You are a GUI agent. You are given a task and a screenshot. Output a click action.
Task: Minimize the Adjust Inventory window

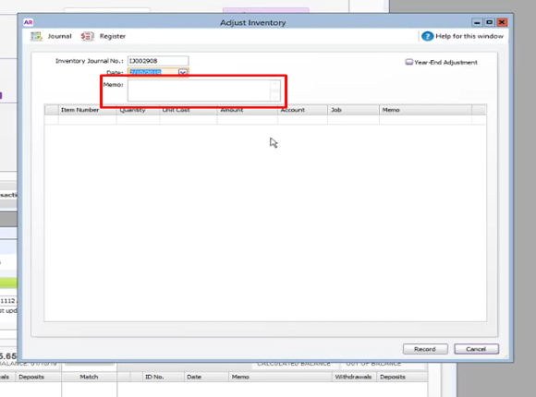click(477, 22)
